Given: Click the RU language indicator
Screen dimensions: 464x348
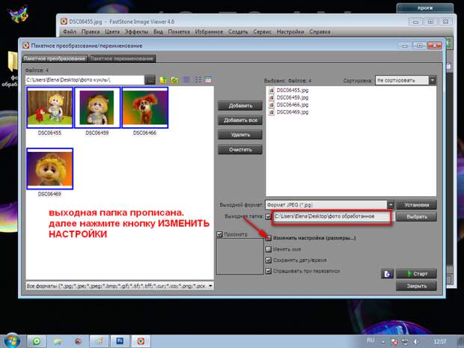Looking at the screenshot, I should tap(370, 341).
